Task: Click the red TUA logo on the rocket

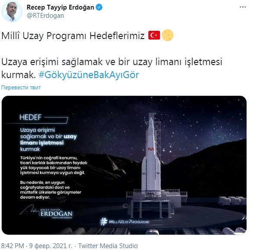Action: click(x=151, y=149)
